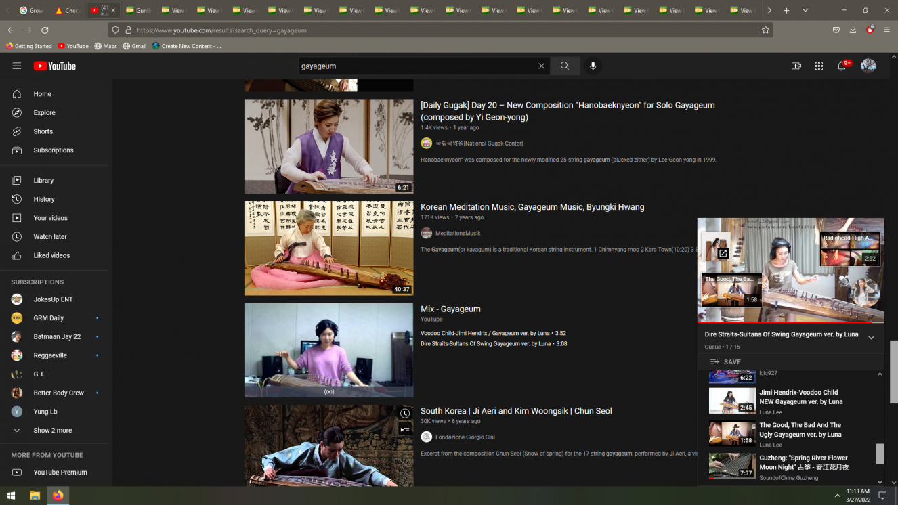Open Windows Start menu
This screenshot has width=898, height=505.
11,496
